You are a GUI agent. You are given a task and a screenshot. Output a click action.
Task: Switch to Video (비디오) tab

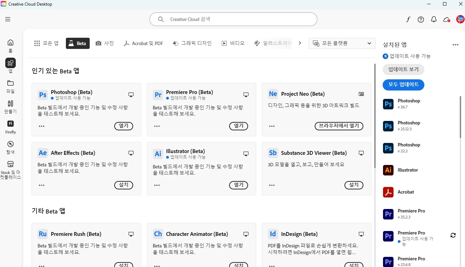(x=233, y=43)
